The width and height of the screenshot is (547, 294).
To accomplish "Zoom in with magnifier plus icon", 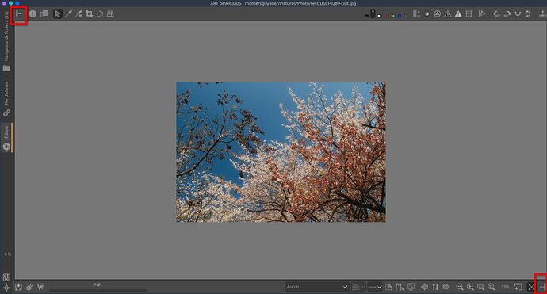I will 470,287.
